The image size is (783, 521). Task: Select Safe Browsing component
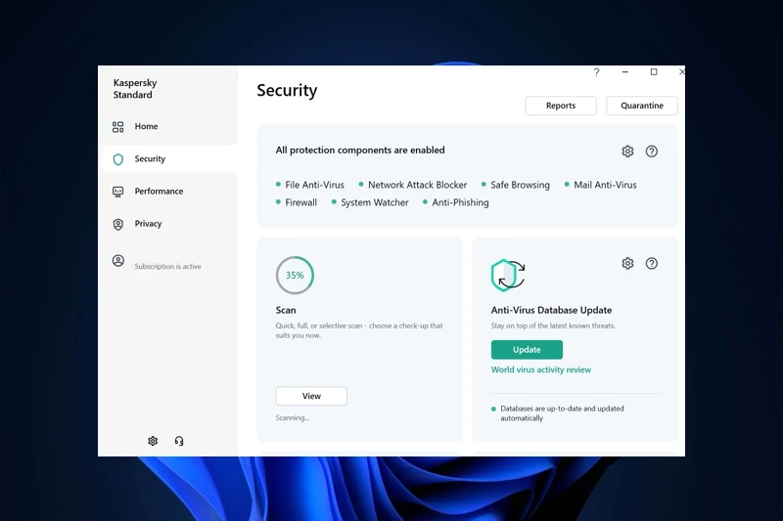pyautogui.click(x=516, y=185)
